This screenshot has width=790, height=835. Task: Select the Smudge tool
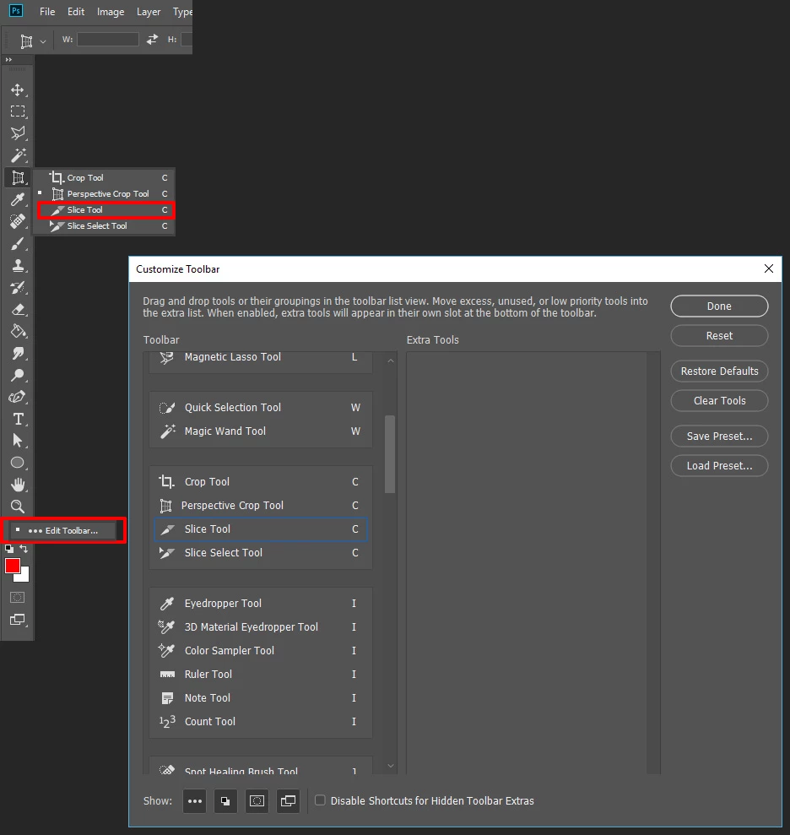[18, 353]
